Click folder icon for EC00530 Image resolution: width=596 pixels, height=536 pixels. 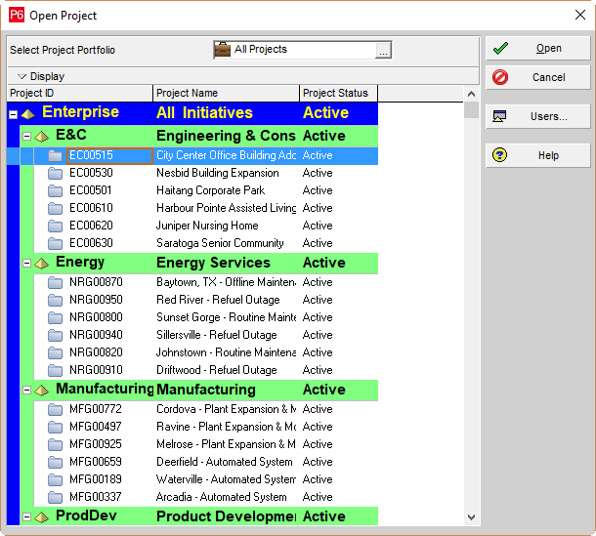point(55,173)
